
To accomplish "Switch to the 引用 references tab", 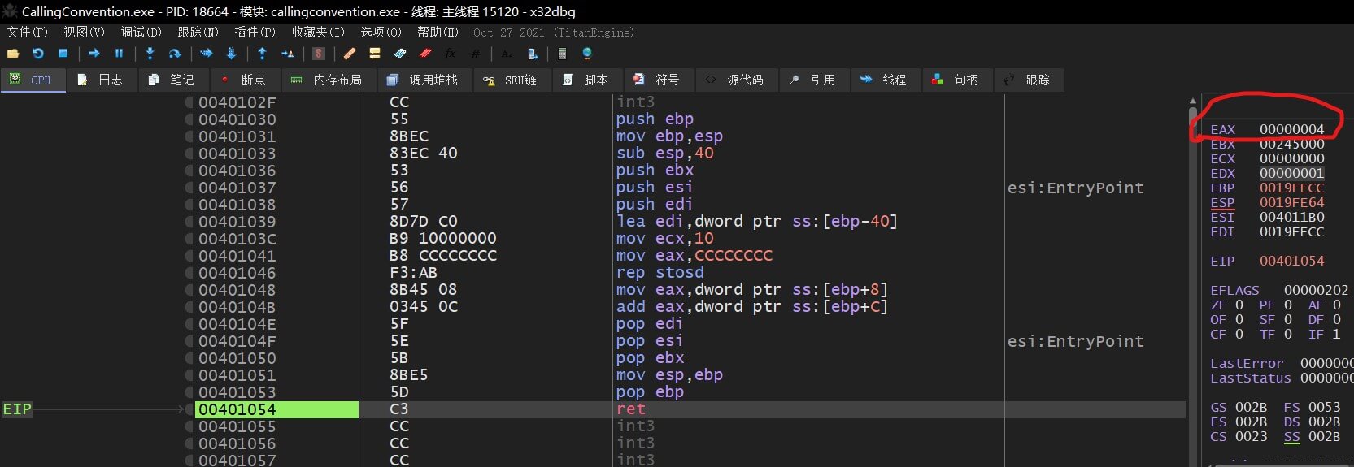I will click(813, 80).
